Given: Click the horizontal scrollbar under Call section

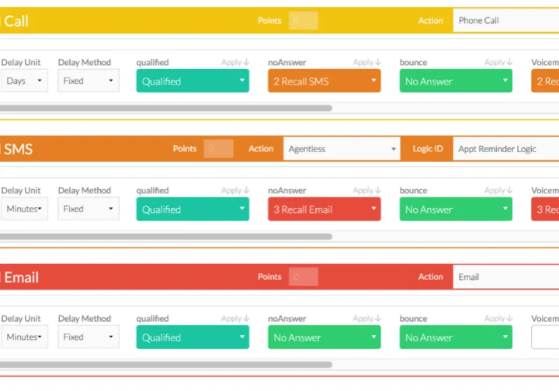Looking at the screenshot, I should tap(166, 109).
